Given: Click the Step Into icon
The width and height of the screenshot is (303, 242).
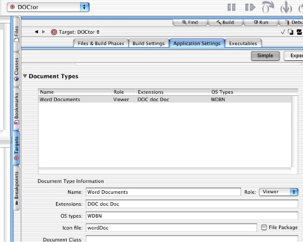Looking at the screenshot, I should click(286, 8).
